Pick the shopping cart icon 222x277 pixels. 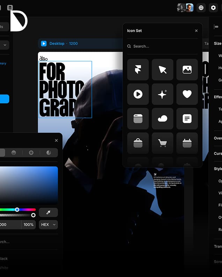coord(162,143)
